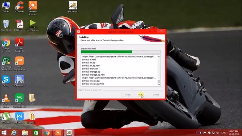Image resolution: width=242 pixels, height=136 pixels.
Task: Select the first Output folder log line
Action: click(x=119, y=57)
